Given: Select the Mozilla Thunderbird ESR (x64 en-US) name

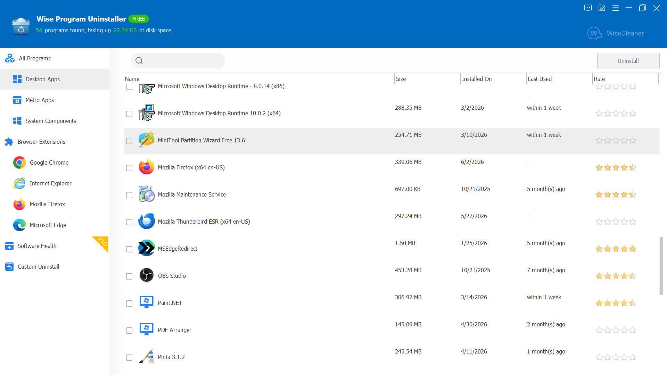Looking at the screenshot, I should click(204, 222).
